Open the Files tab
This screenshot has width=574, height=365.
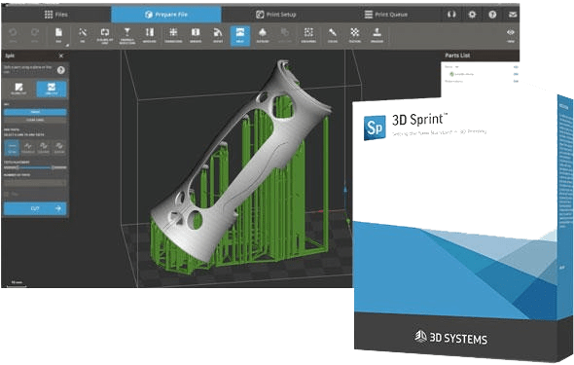56,15
